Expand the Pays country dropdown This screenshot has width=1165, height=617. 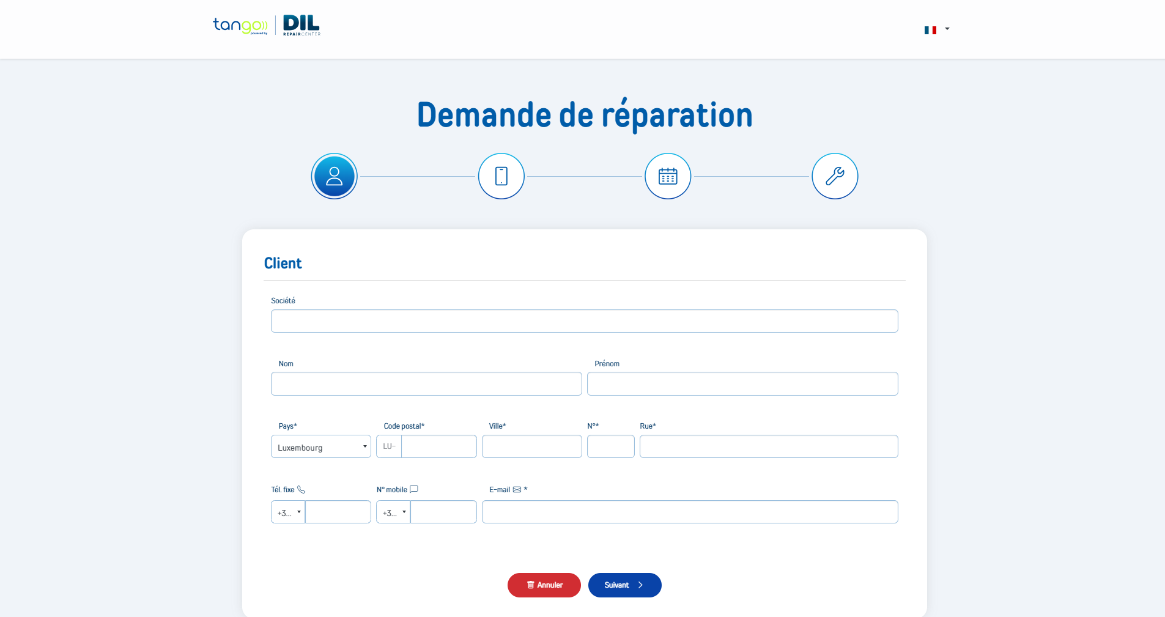point(321,446)
